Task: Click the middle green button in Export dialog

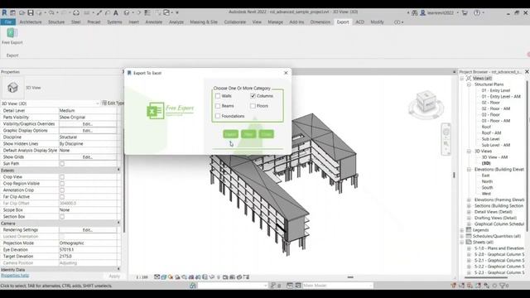Action: 248,134
